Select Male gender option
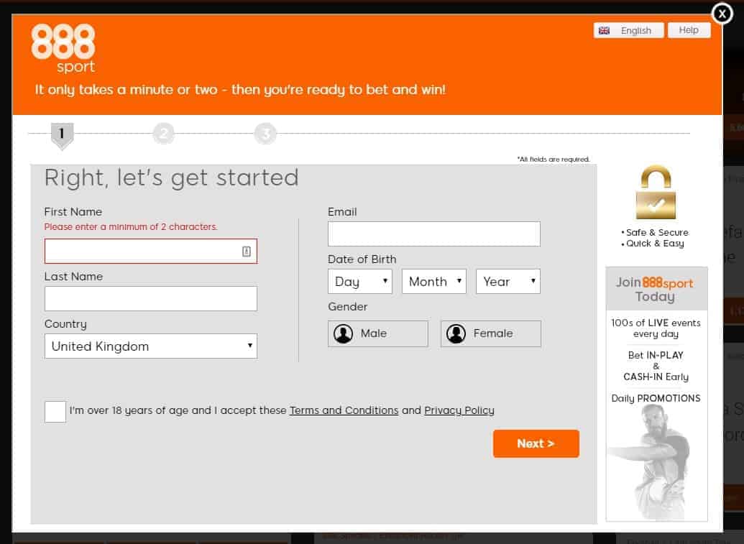744x544 pixels. coord(378,333)
